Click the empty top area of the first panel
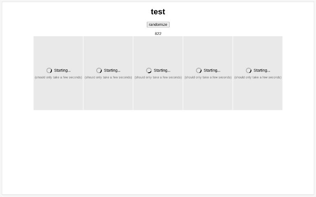The image size is (316, 197). [58, 47]
